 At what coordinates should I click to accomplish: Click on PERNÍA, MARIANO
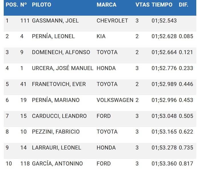(x=56, y=100)
